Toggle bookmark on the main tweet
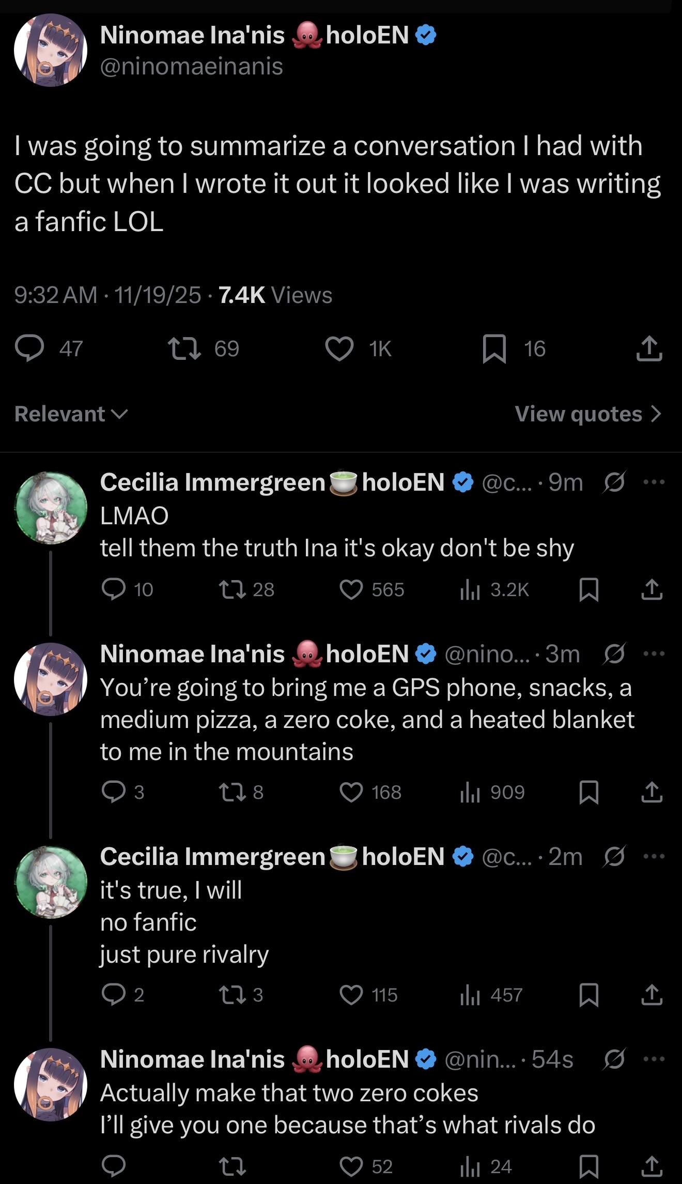The image size is (682, 1184). (494, 348)
